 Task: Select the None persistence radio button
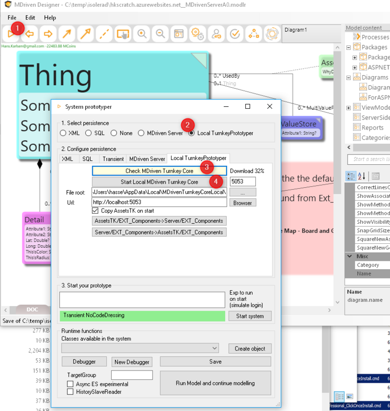[114, 133]
